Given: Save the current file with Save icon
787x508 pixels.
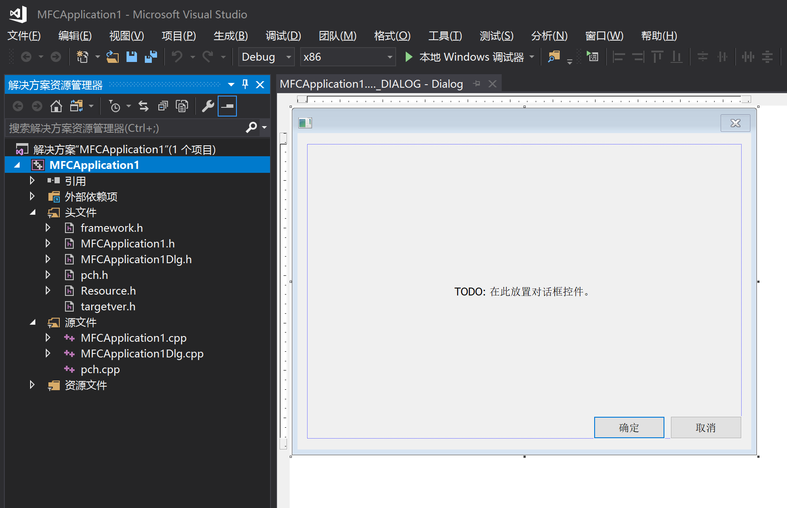Looking at the screenshot, I should click(x=132, y=57).
